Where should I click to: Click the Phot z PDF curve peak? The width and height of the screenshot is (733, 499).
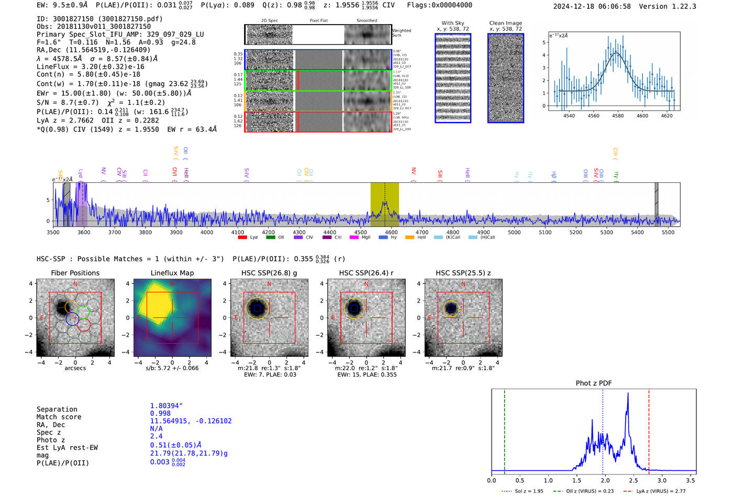(627, 394)
